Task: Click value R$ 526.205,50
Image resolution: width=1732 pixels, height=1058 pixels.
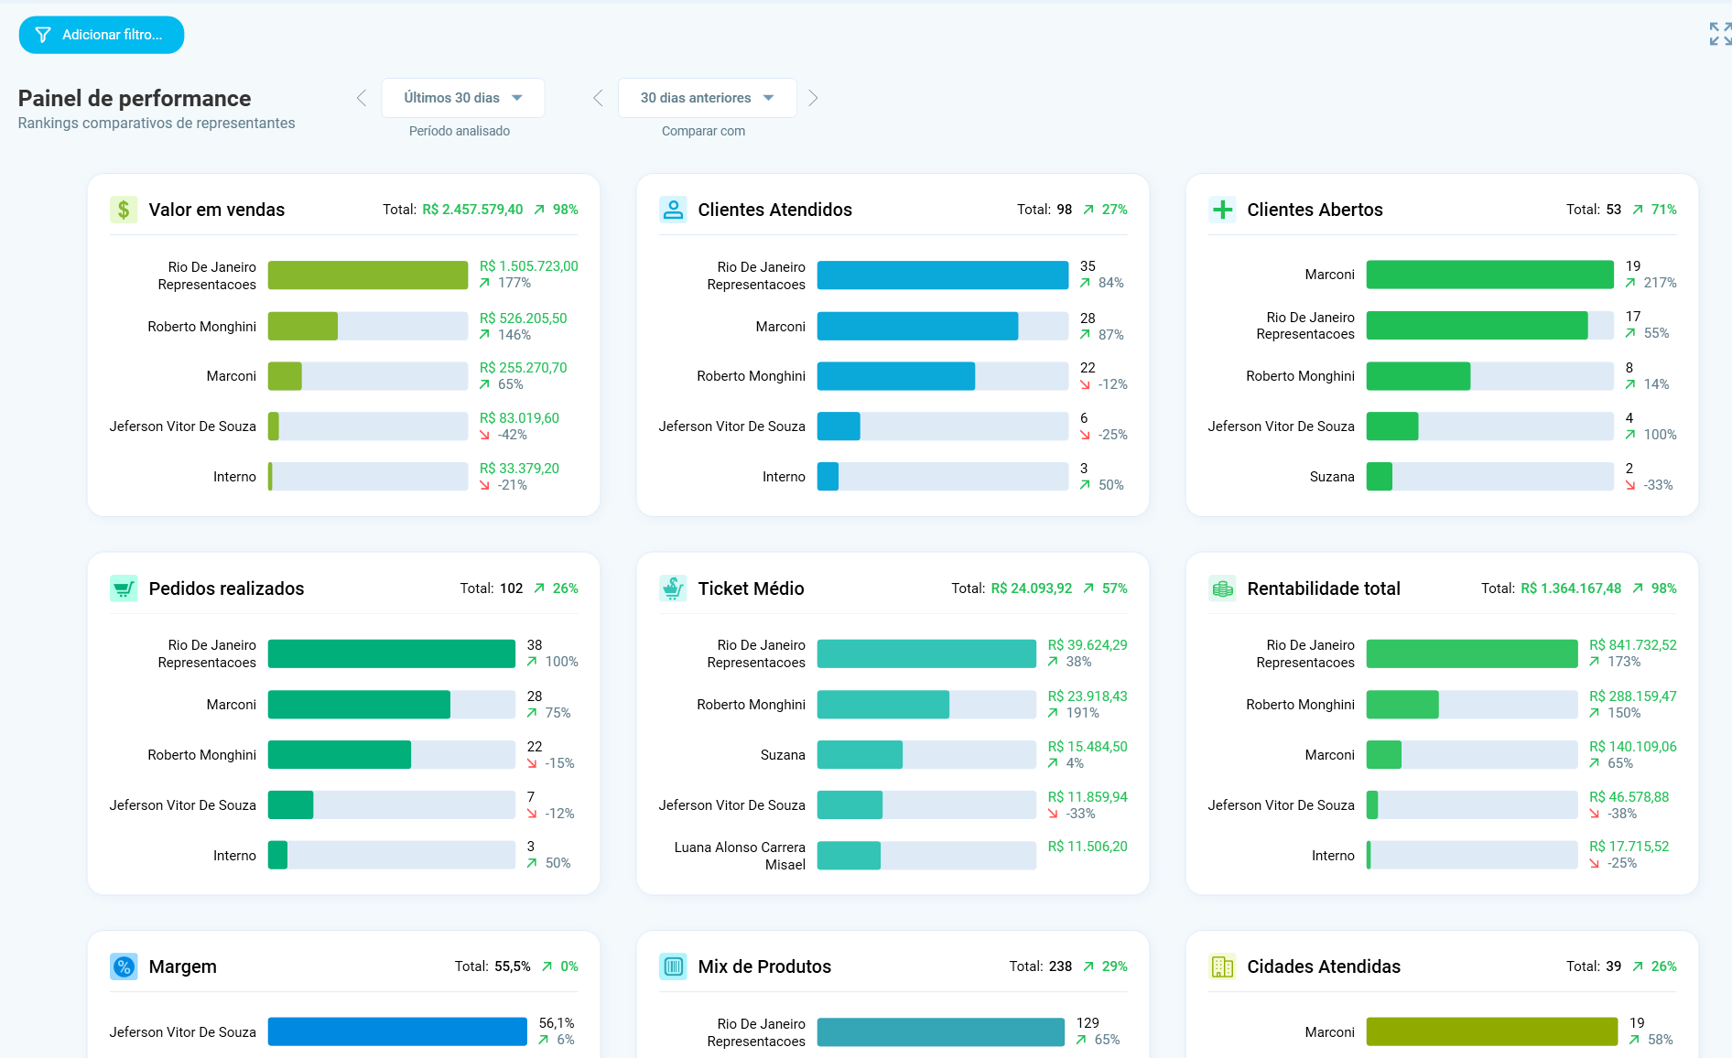Action: pyautogui.click(x=524, y=318)
